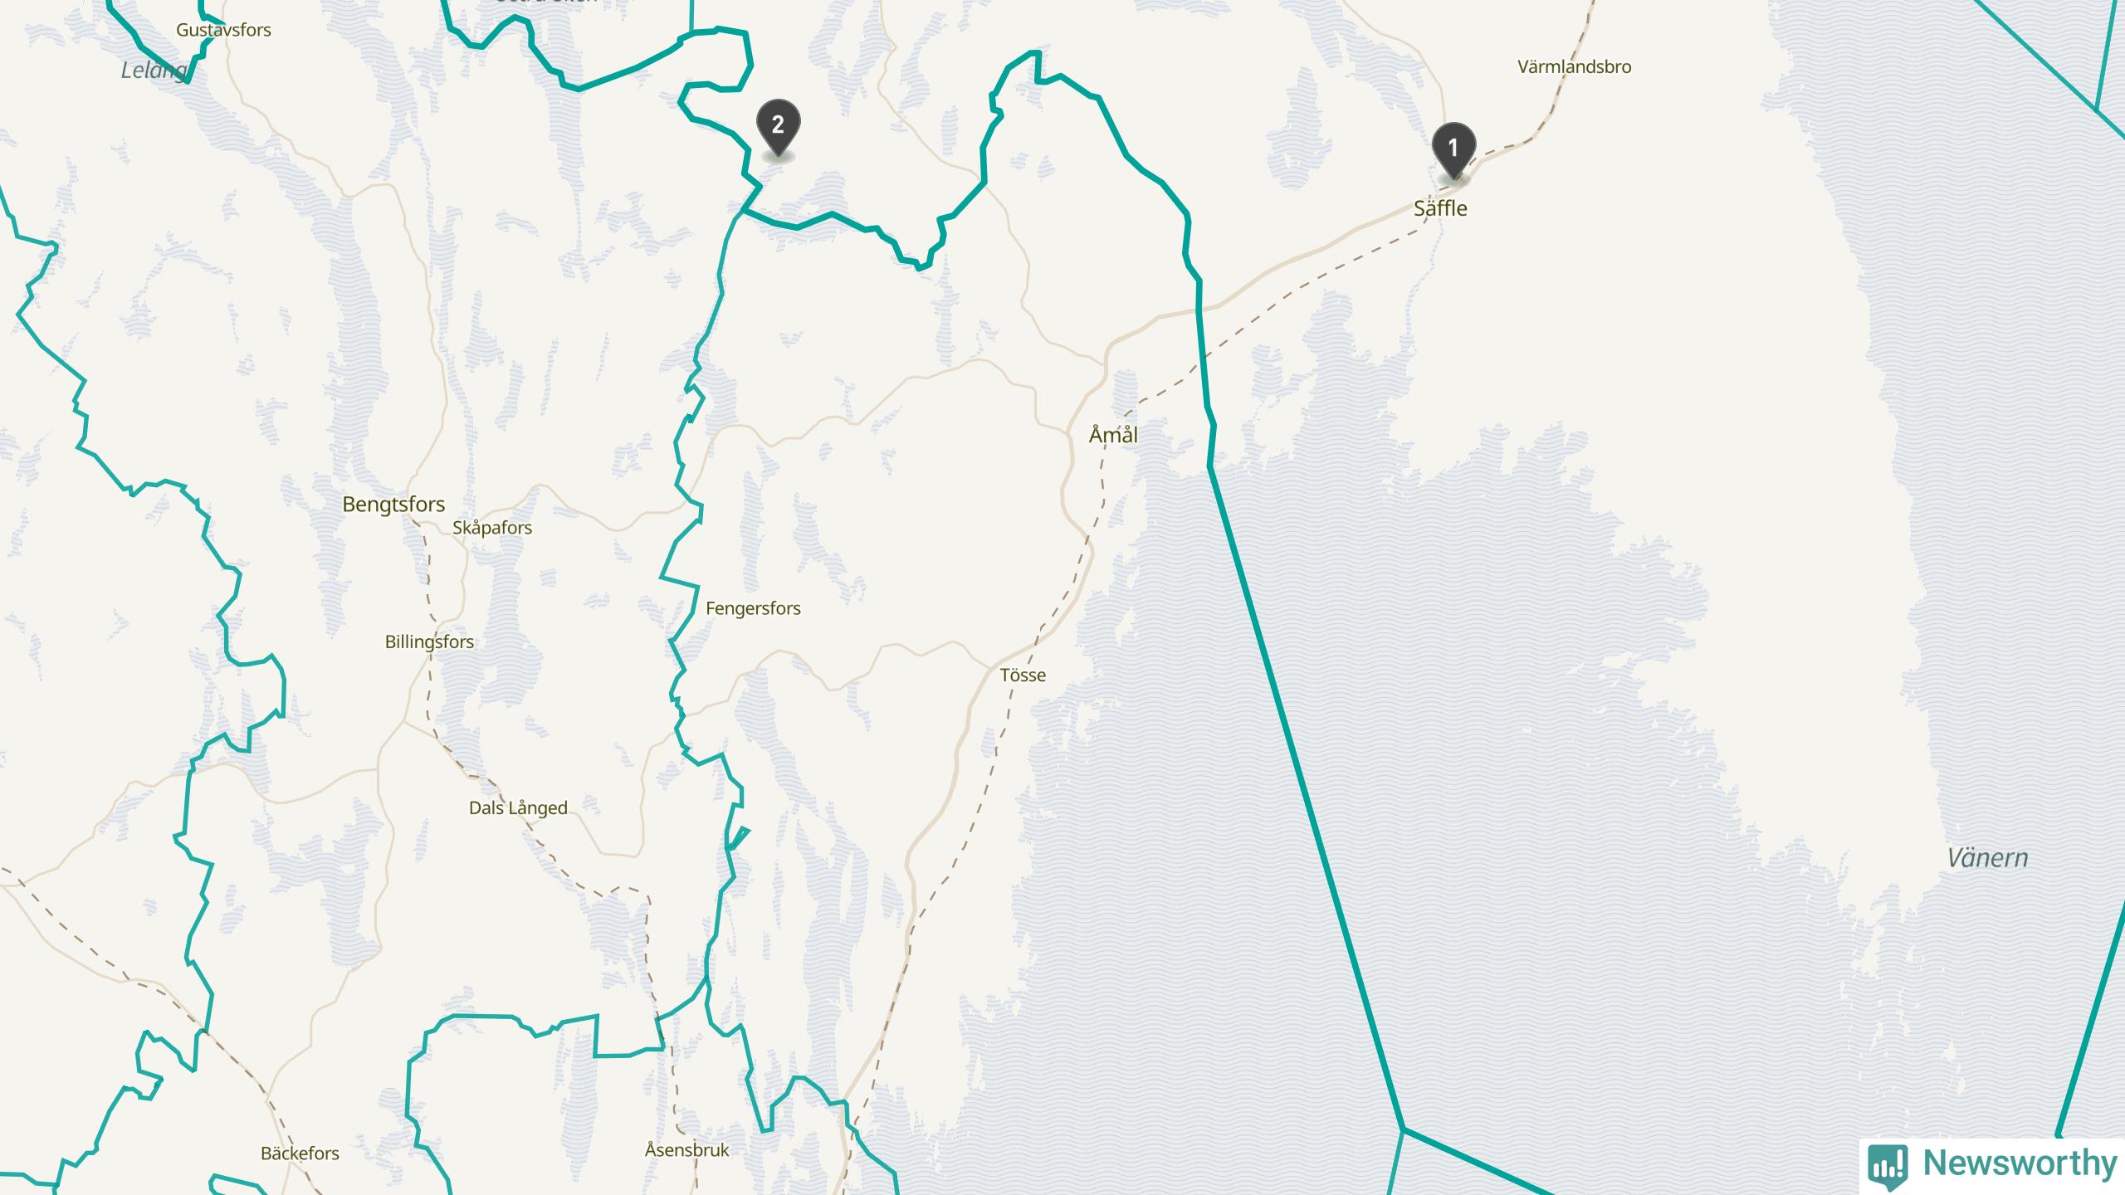
Task: Select the Bäckefors place label
Action: point(300,1154)
